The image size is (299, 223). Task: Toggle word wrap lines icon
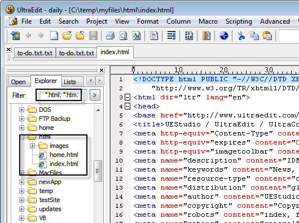(172, 36)
